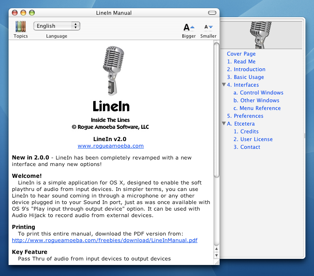The image size is (314, 276).
Task: Click the Smaller toolbar label
Action: click(x=208, y=36)
